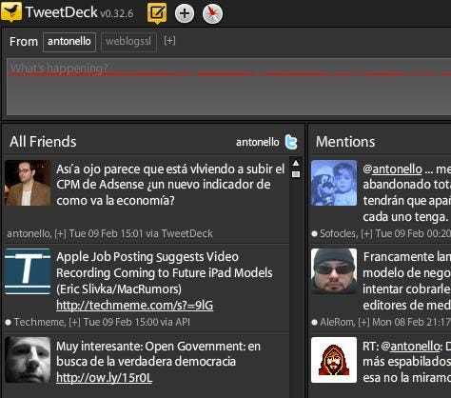Open the compose tweet icon
Viewport: 451px width, 398px height.
pyautogui.click(x=157, y=13)
